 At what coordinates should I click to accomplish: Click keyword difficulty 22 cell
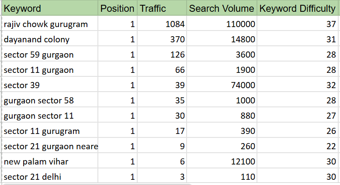(298, 145)
